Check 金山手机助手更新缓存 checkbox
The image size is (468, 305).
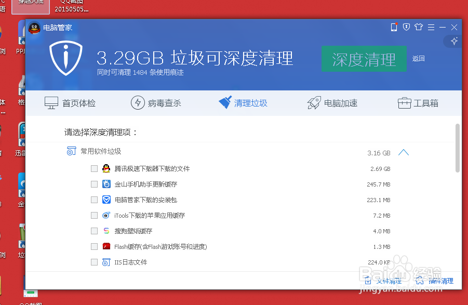tap(95, 184)
